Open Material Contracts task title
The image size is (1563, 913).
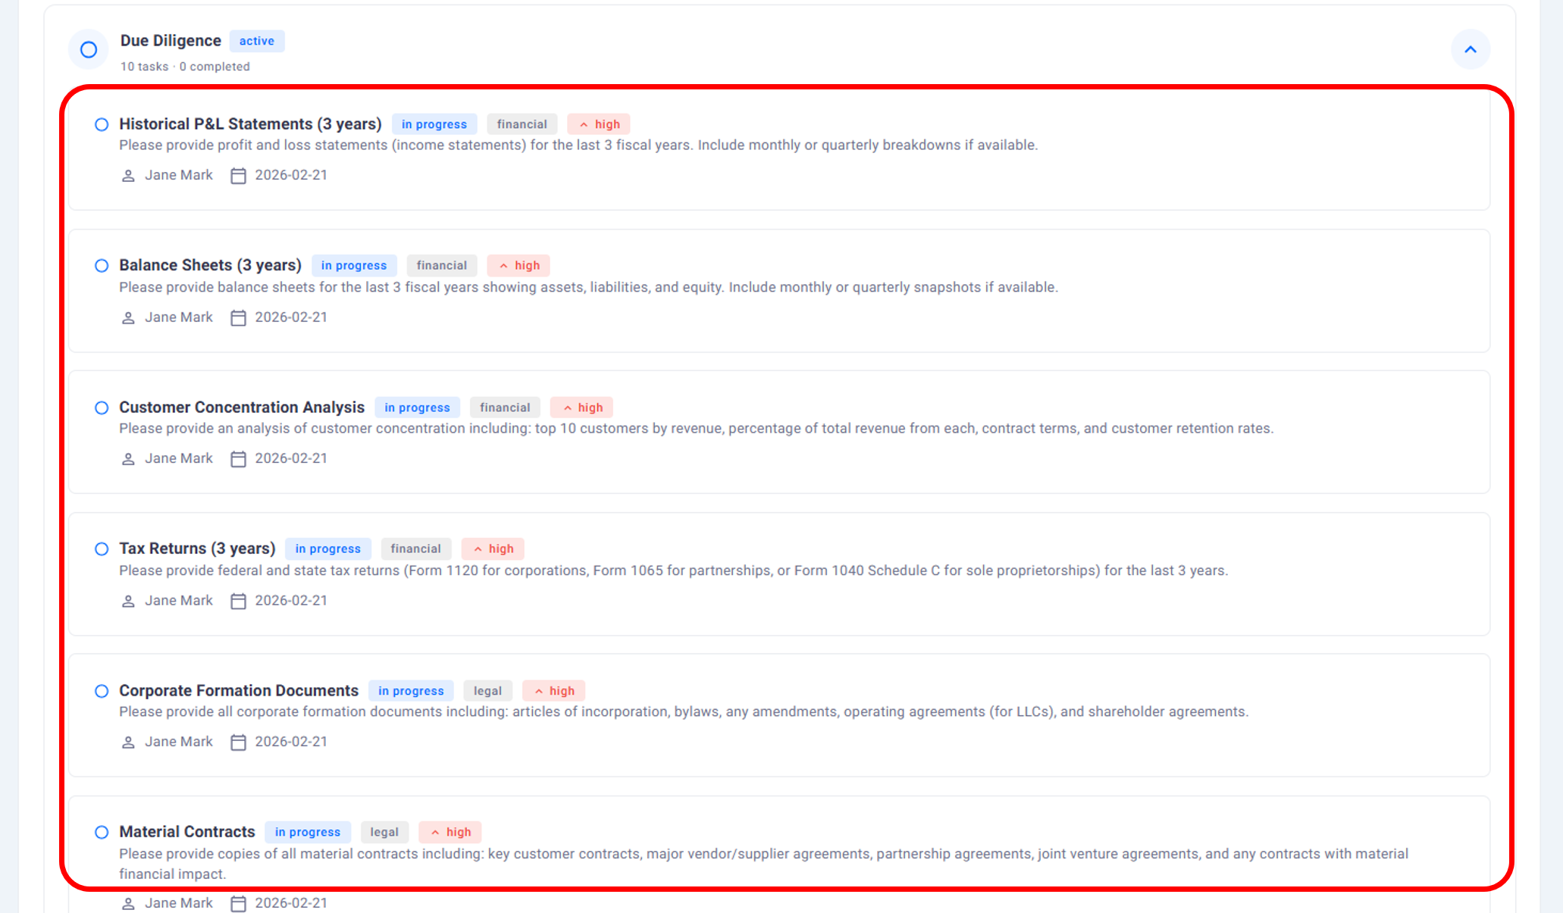186,832
